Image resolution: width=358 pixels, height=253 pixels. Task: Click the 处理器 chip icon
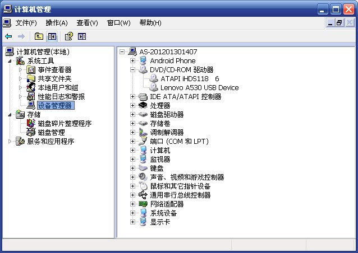pyautogui.click(x=143, y=105)
